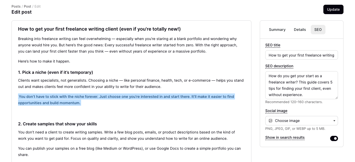
Task: Open the Posts breadcrumb link
Action: (16, 6)
